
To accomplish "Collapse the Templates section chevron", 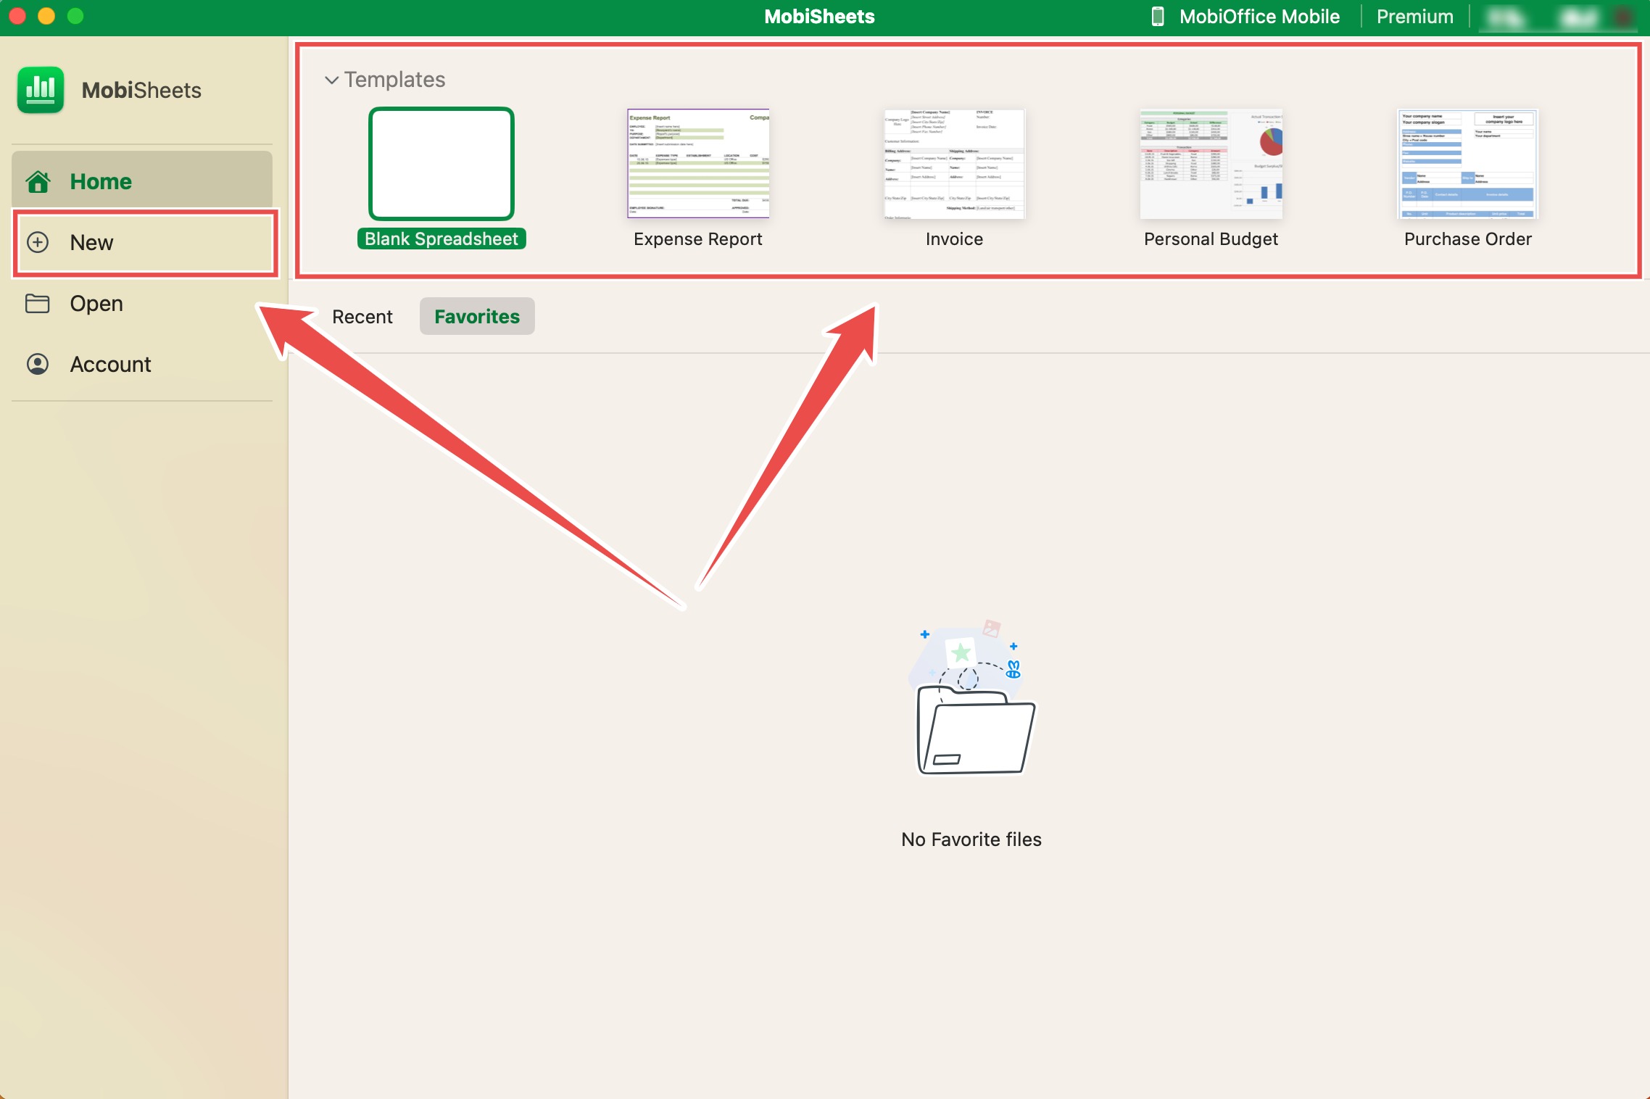I will [x=331, y=80].
